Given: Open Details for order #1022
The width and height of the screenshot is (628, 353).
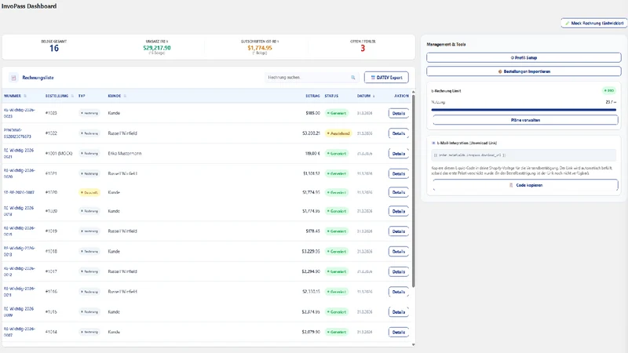Looking at the screenshot, I should (x=399, y=133).
